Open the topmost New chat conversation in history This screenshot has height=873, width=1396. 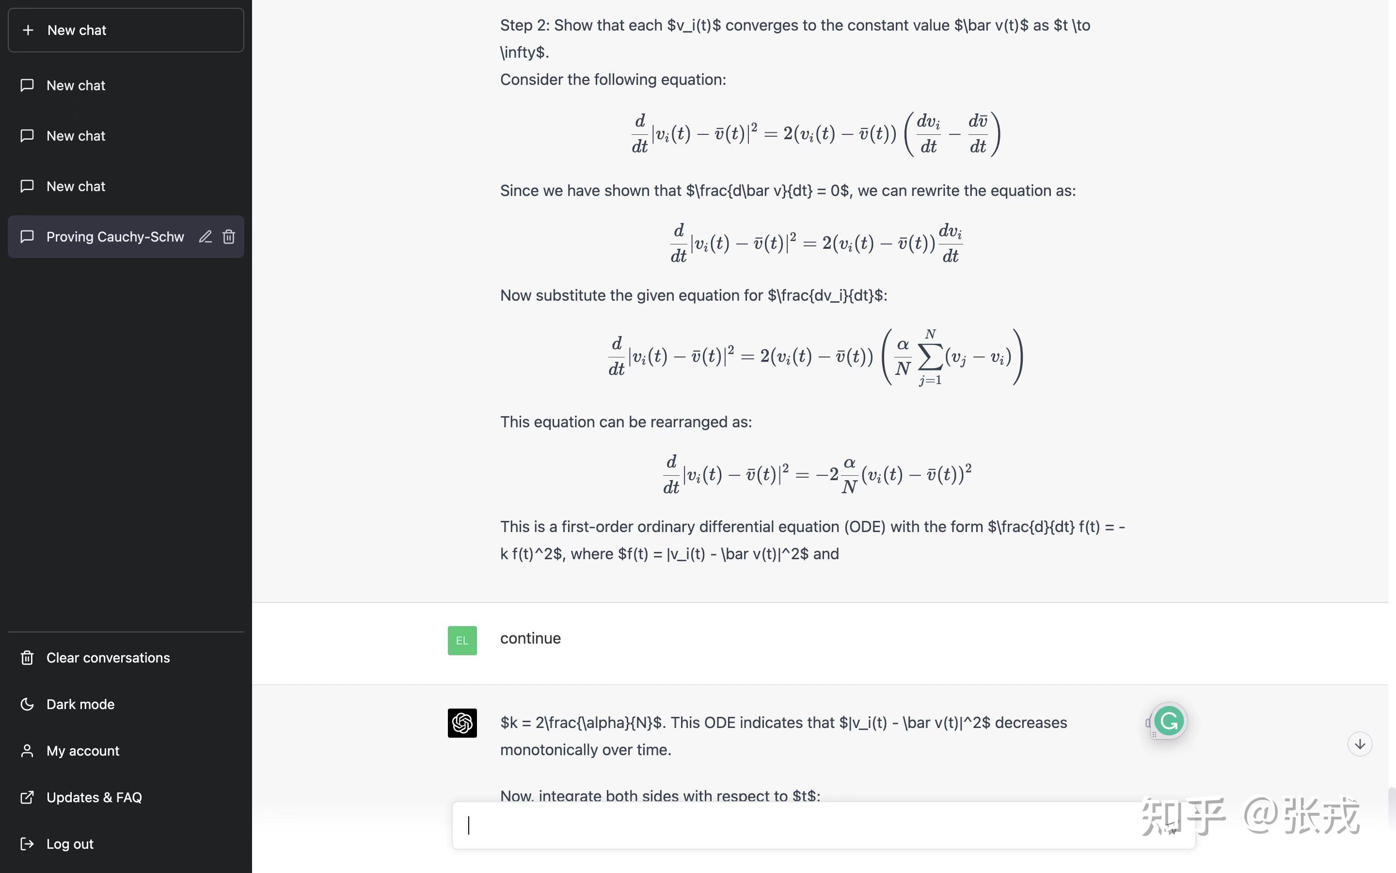[x=76, y=85]
